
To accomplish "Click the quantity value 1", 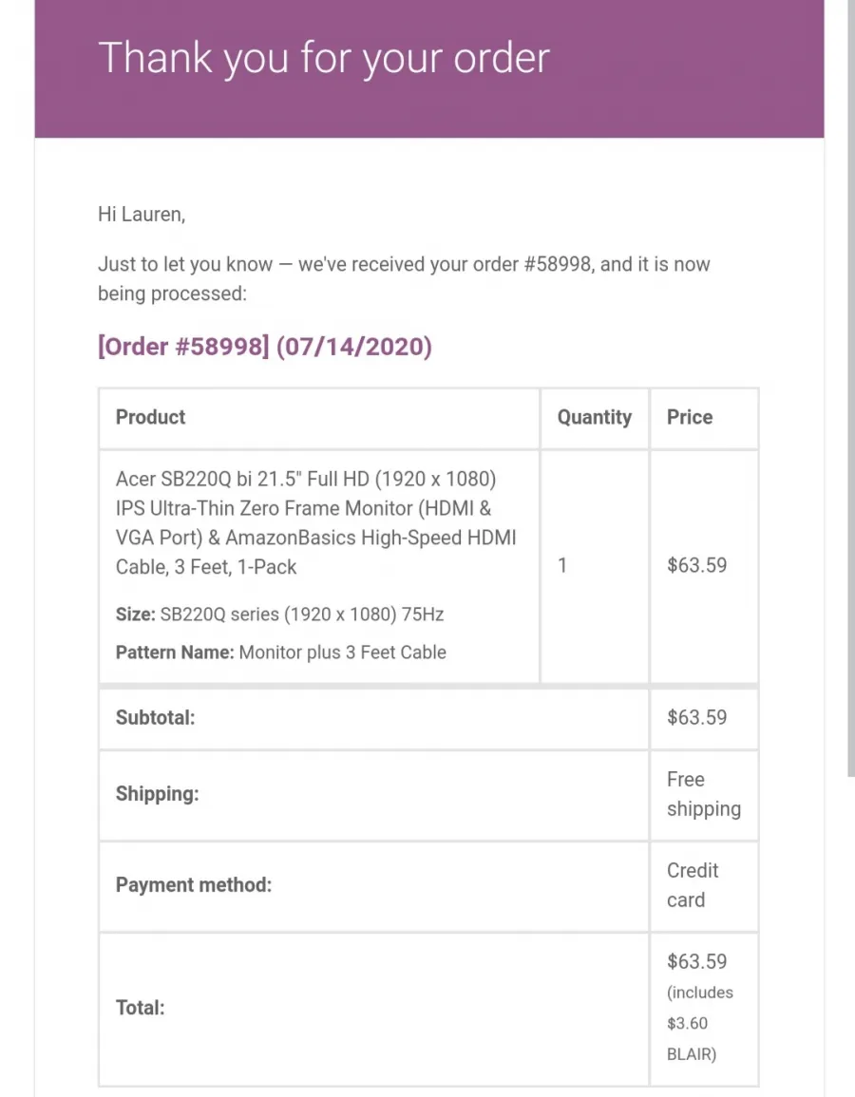I will point(561,565).
